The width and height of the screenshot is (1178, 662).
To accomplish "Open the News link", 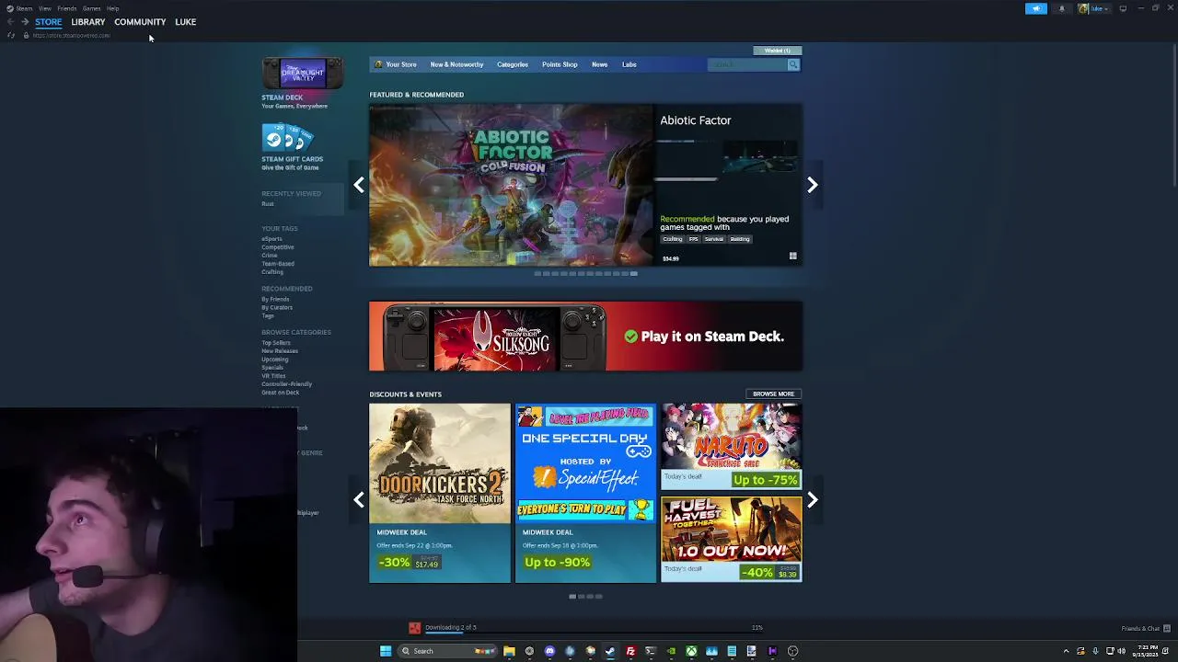I will tap(599, 64).
